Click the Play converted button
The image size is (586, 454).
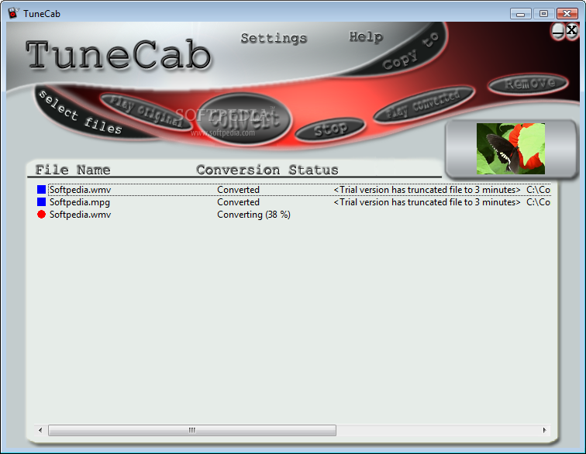coord(424,104)
